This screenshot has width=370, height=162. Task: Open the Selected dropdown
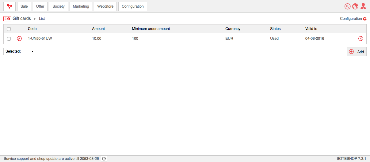20,51
